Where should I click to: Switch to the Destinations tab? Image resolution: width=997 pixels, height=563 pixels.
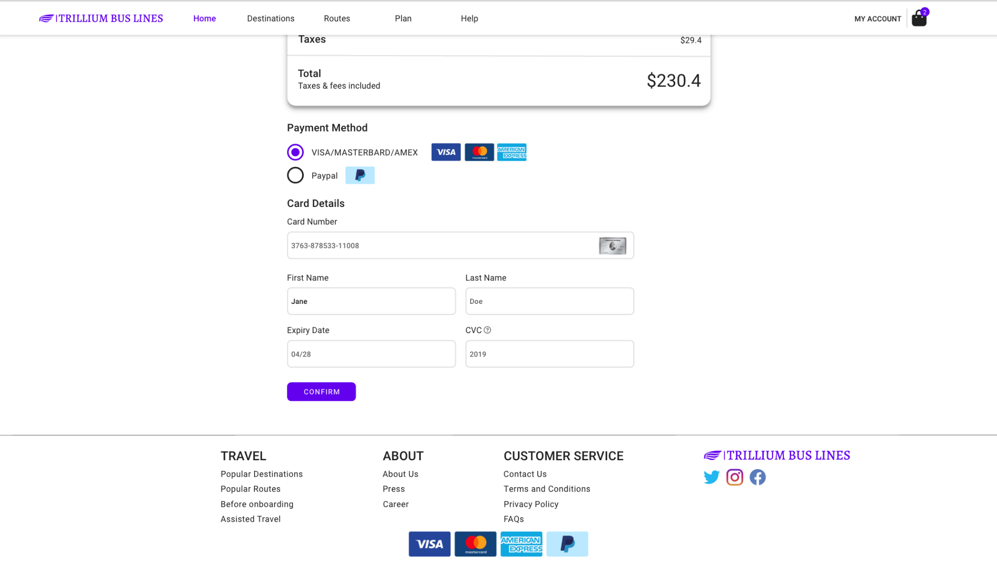(x=271, y=18)
